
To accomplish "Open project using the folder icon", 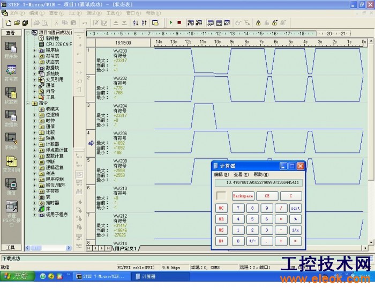I will pyautogui.click(x=17, y=23).
